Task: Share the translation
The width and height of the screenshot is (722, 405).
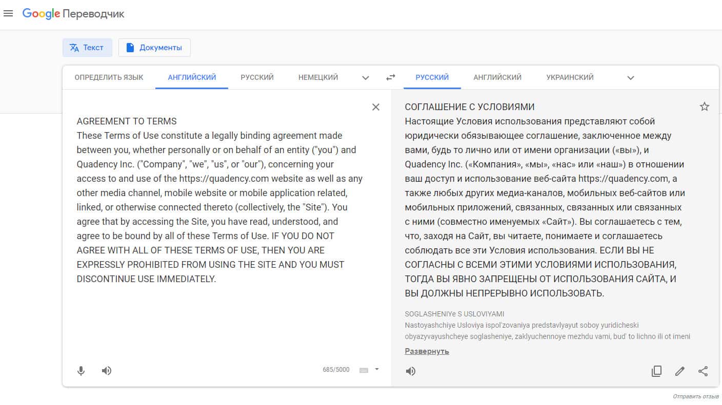Action: 703,371
